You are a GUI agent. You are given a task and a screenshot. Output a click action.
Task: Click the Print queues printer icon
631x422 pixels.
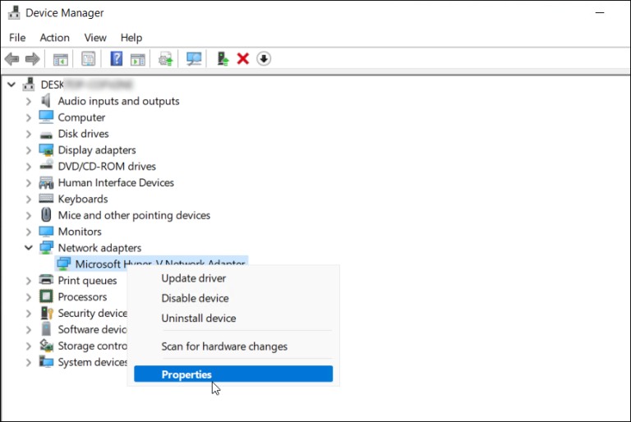coord(46,280)
